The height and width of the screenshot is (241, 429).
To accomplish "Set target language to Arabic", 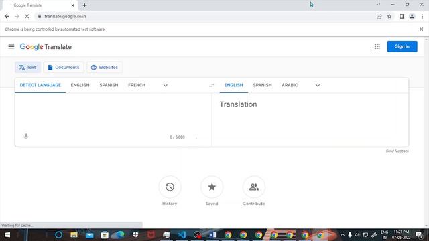I will tap(290, 85).
